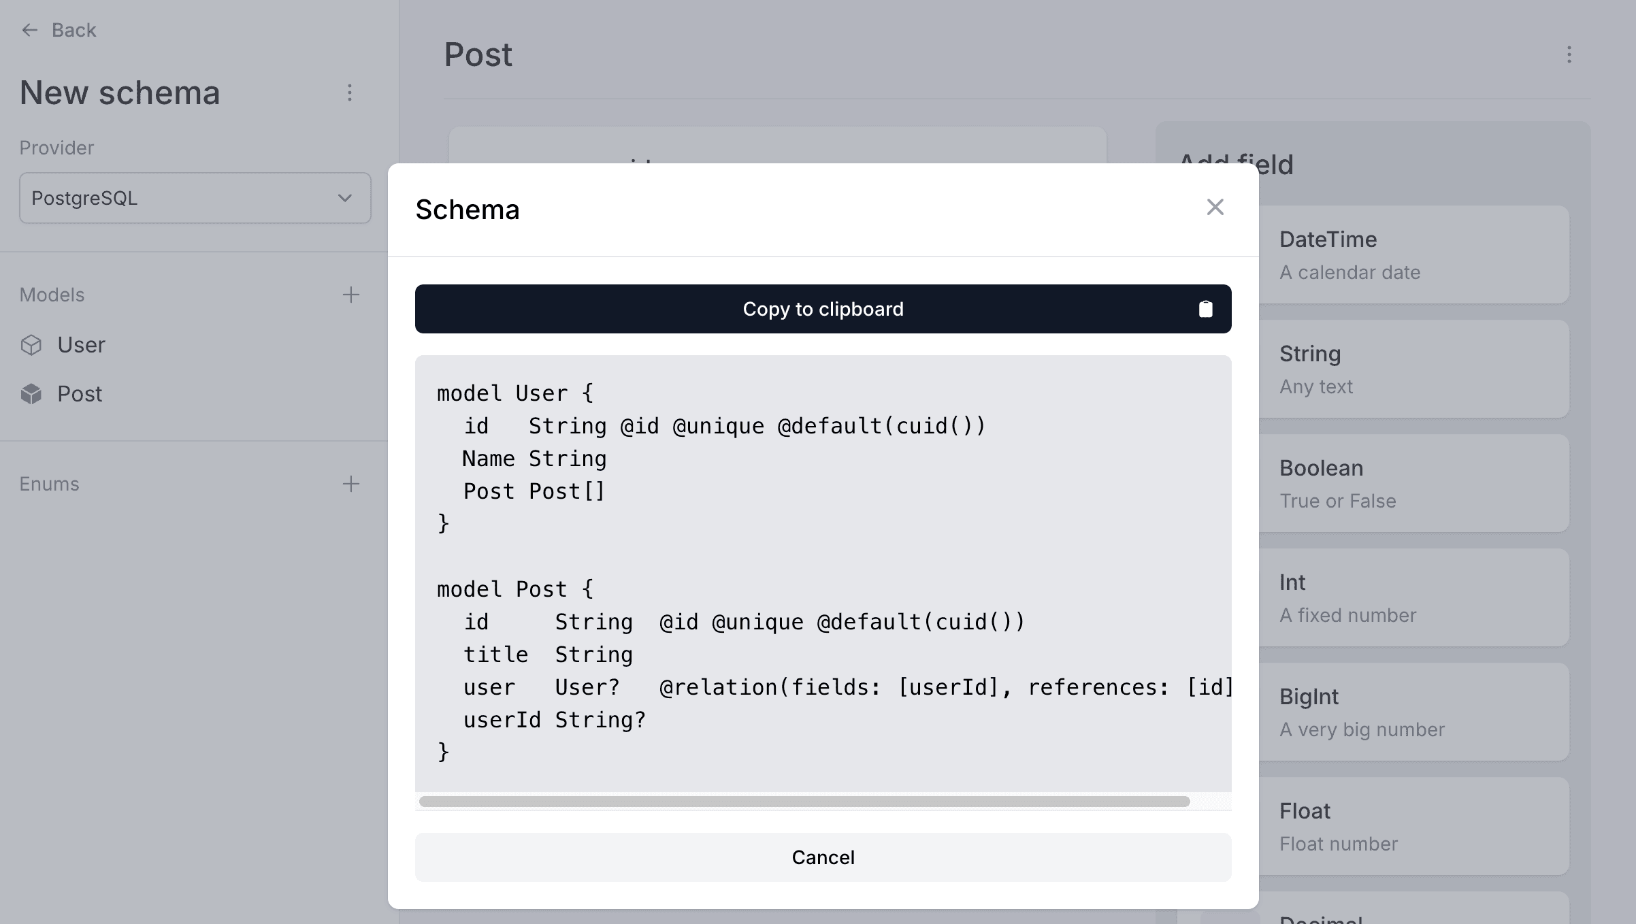Expand the Enums section
The image size is (1636, 924).
click(49, 484)
